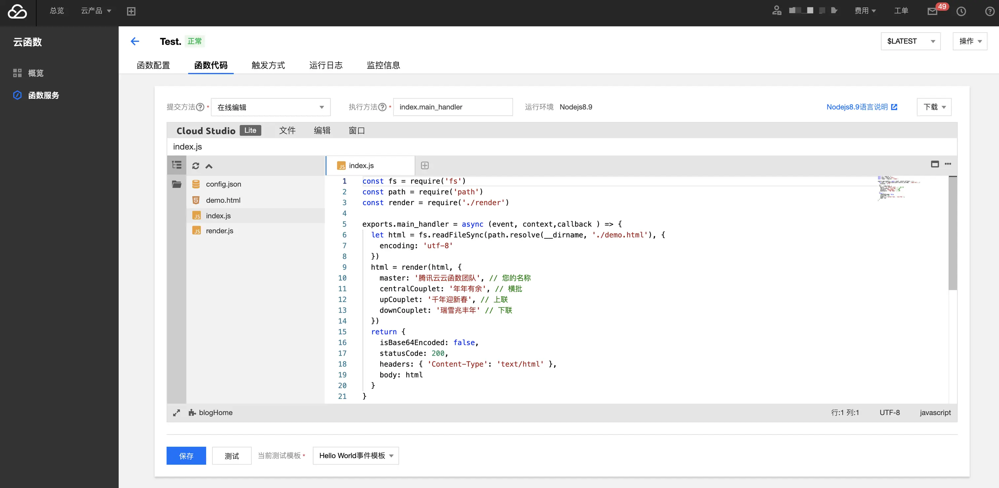This screenshot has height=488, width=999.
Task: Click the 保存 button to save
Action: pyautogui.click(x=186, y=456)
